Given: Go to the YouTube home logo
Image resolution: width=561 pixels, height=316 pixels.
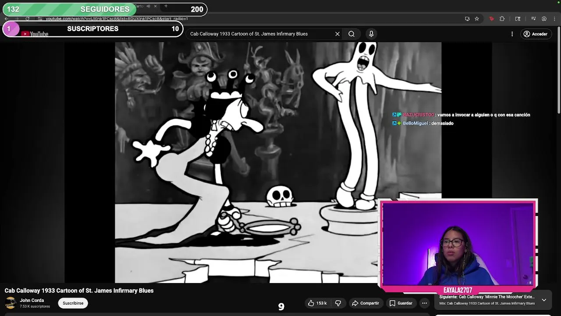Looking at the screenshot, I should (x=35, y=34).
